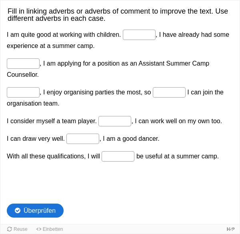Click the word "Counsellor."
The width and height of the screenshot is (240, 234).
pos(23,75)
